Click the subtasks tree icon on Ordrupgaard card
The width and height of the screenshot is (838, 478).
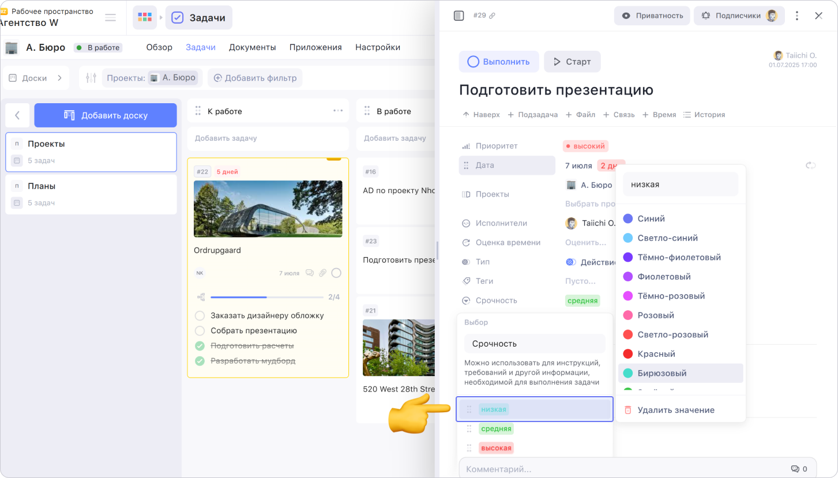(201, 297)
